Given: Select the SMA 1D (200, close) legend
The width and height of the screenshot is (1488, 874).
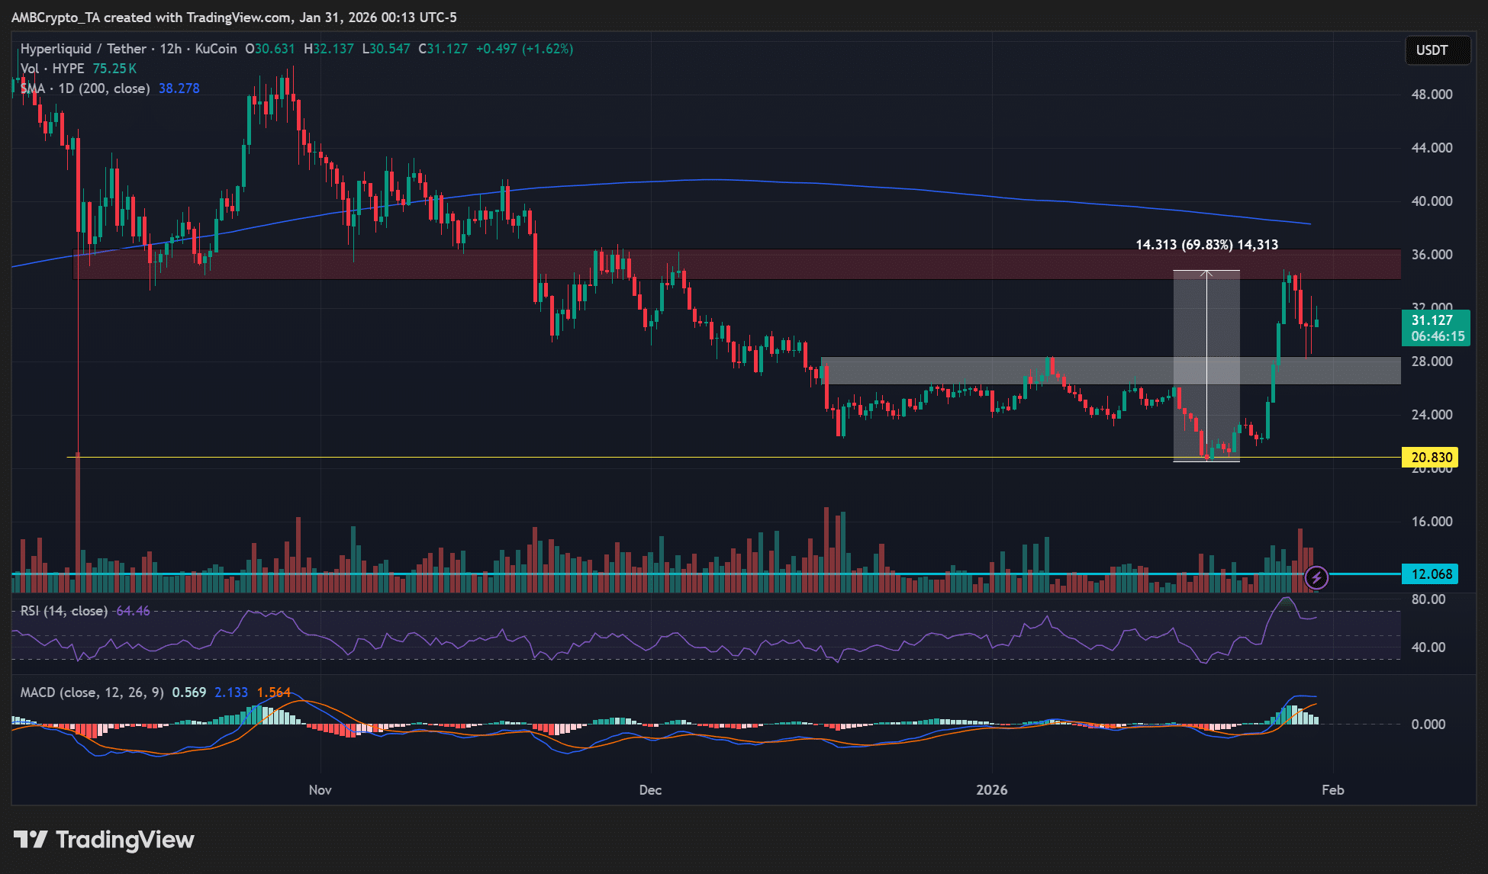Looking at the screenshot, I should point(85,88).
